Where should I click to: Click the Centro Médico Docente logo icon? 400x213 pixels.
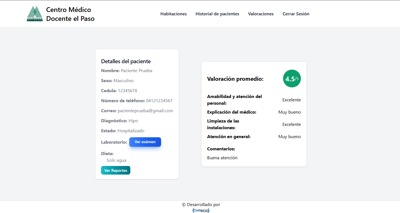[x=35, y=14]
